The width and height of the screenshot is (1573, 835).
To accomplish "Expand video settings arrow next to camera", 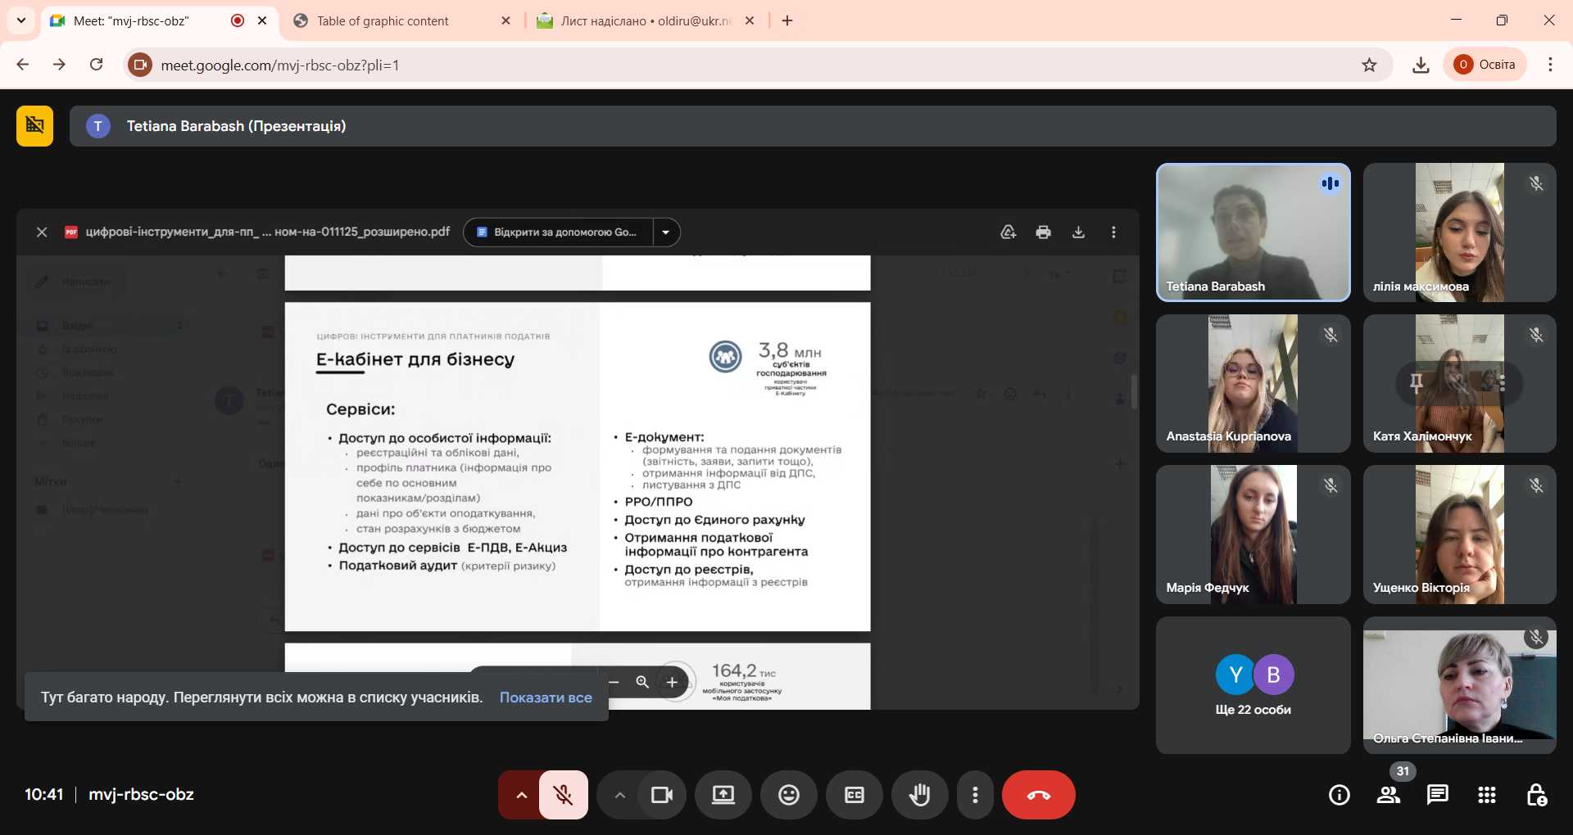I will coord(619,795).
